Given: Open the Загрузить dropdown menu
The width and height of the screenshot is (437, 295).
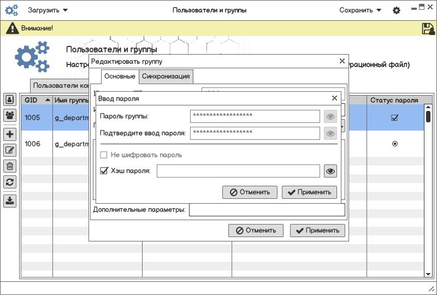Looking at the screenshot, I should tap(48, 10).
